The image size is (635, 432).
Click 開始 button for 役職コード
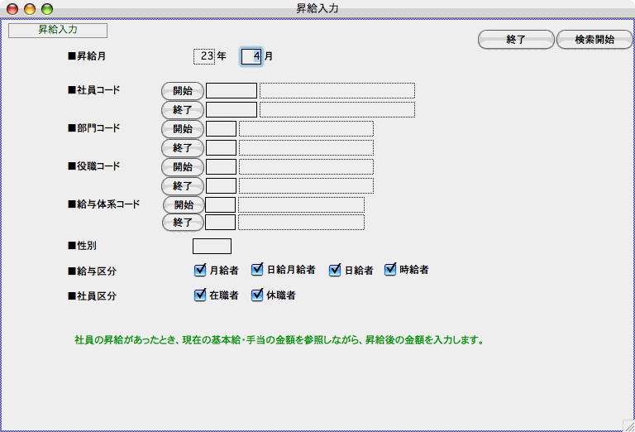[183, 167]
